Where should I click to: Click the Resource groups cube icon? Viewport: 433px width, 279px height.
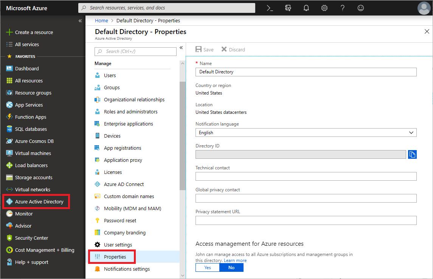point(9,93)
